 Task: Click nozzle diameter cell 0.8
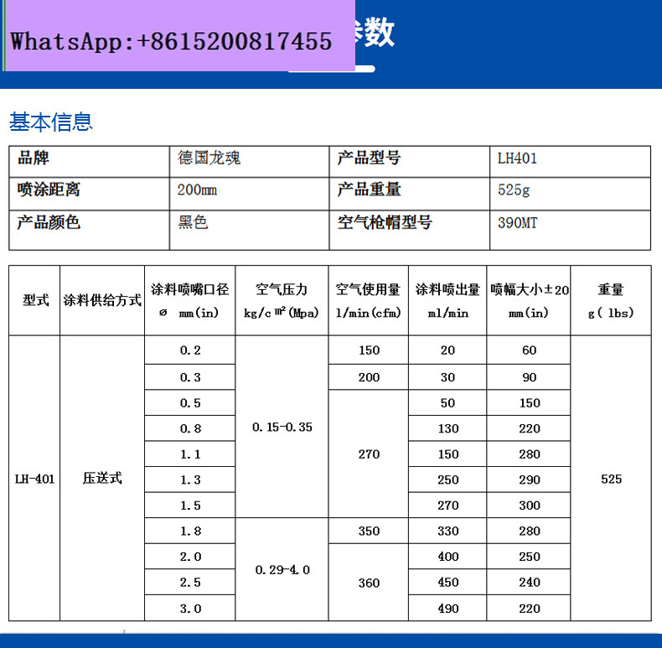click(x=190, y=428)
